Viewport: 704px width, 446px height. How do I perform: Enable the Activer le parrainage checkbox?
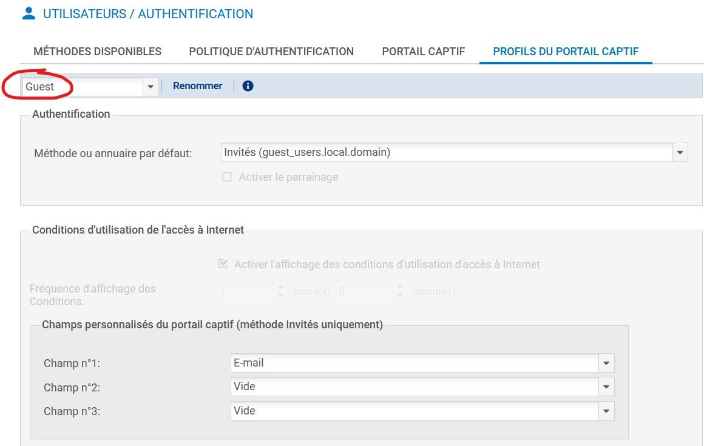(x=227, y=177)
